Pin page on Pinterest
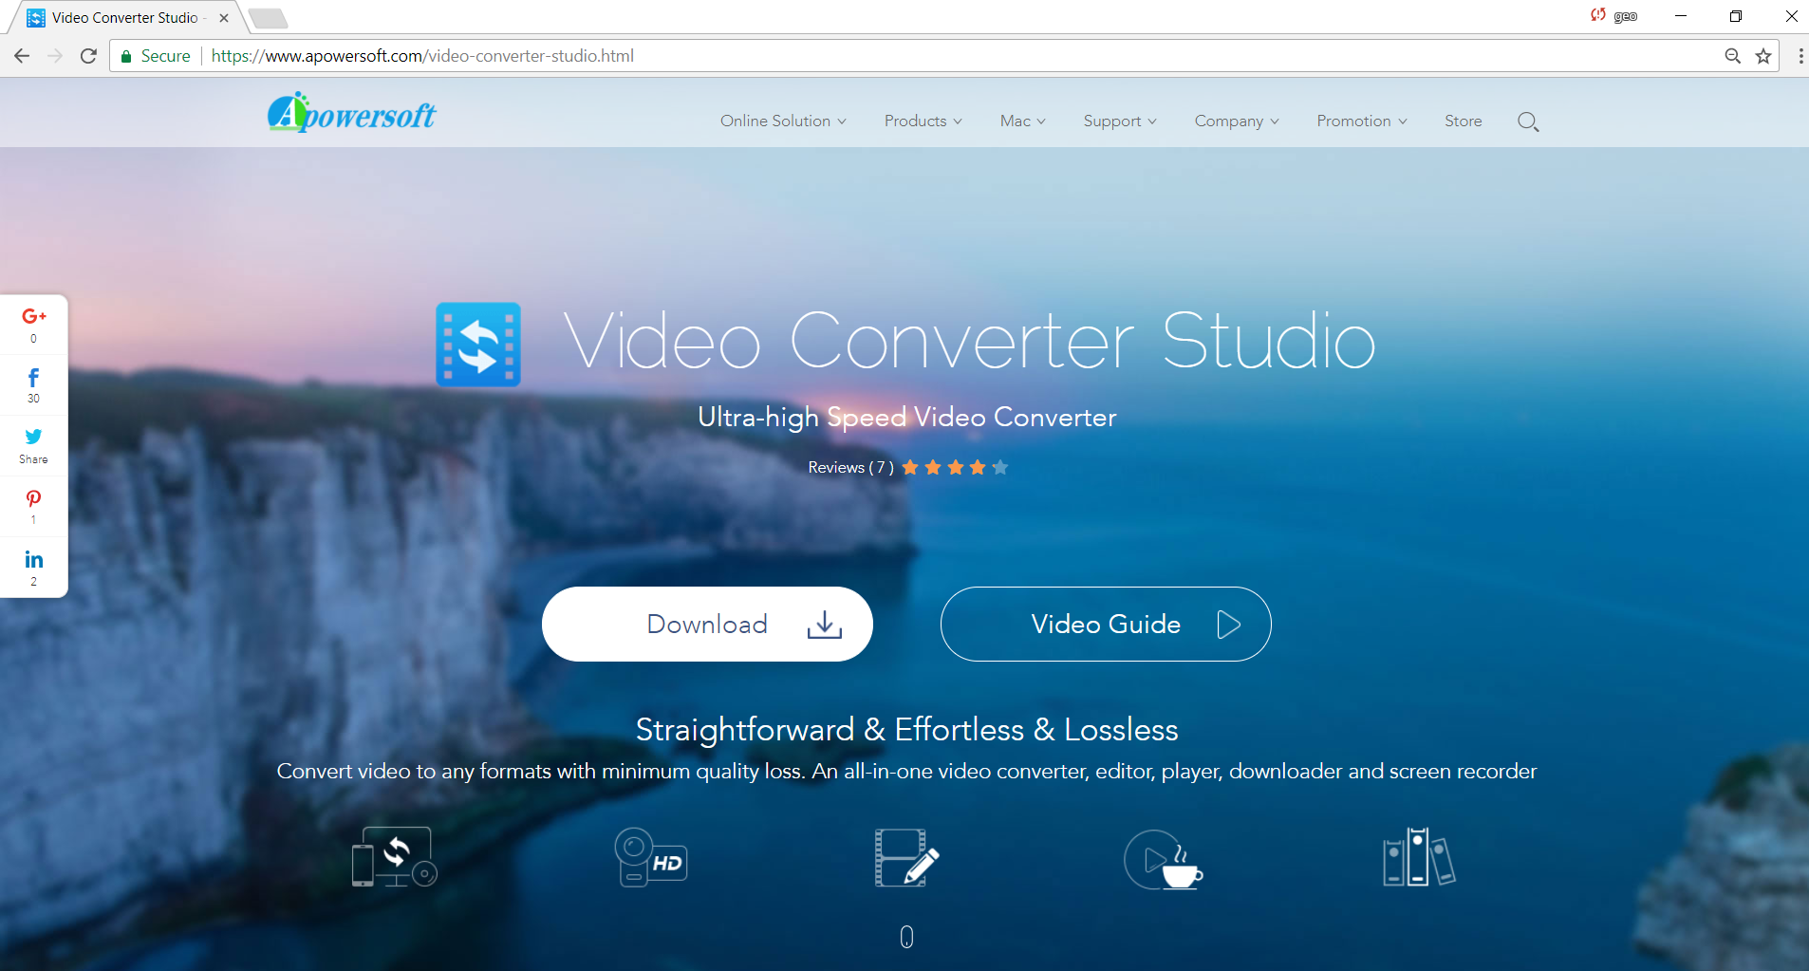Image resolution: width=1809 pixels, height=971 pixels. 34,507
